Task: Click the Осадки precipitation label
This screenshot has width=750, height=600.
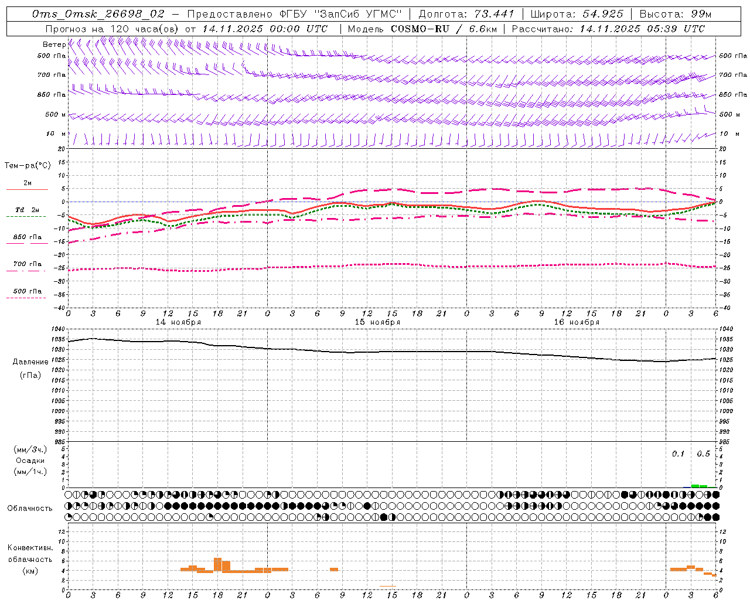Action: (x=30, y=461)
